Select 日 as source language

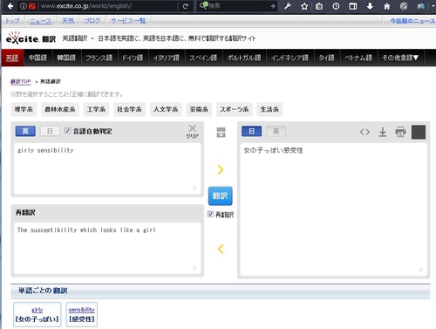(x=50, y=131)
